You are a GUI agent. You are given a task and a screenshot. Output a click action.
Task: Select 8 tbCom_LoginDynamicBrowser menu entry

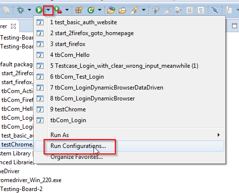point(129,98)
